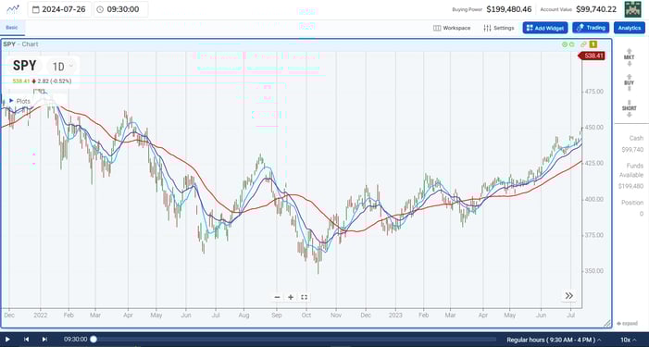Click the Add Widget button
Viewport: 649px width, 347px height.
(545, 28)
